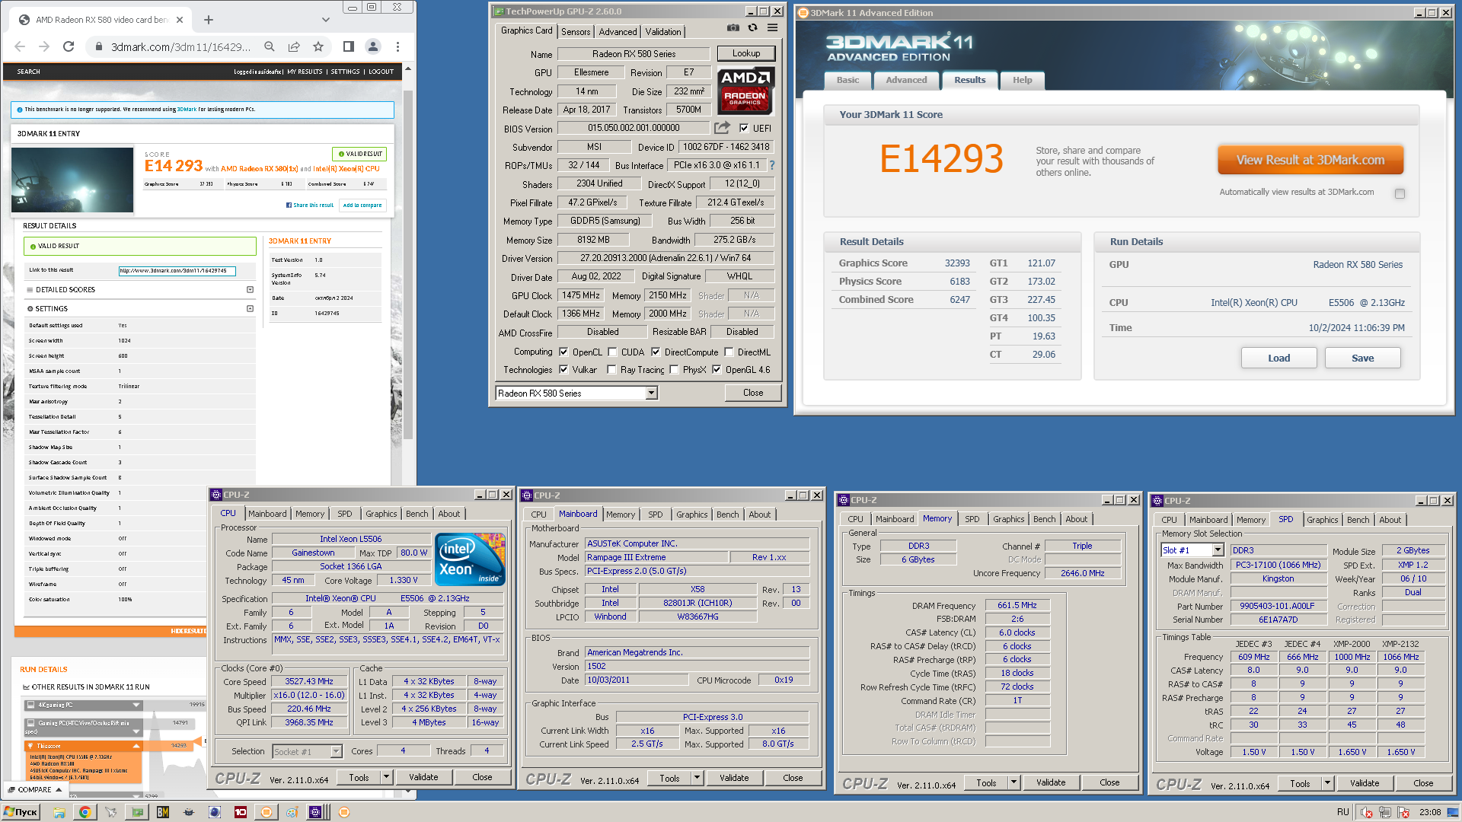Expand the Compare panel in browser
The image size is (1462, 822).
tap(35, 789)
